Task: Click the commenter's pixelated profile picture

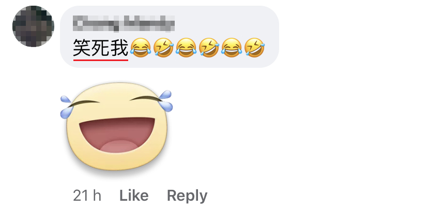Action: point(33,26)
